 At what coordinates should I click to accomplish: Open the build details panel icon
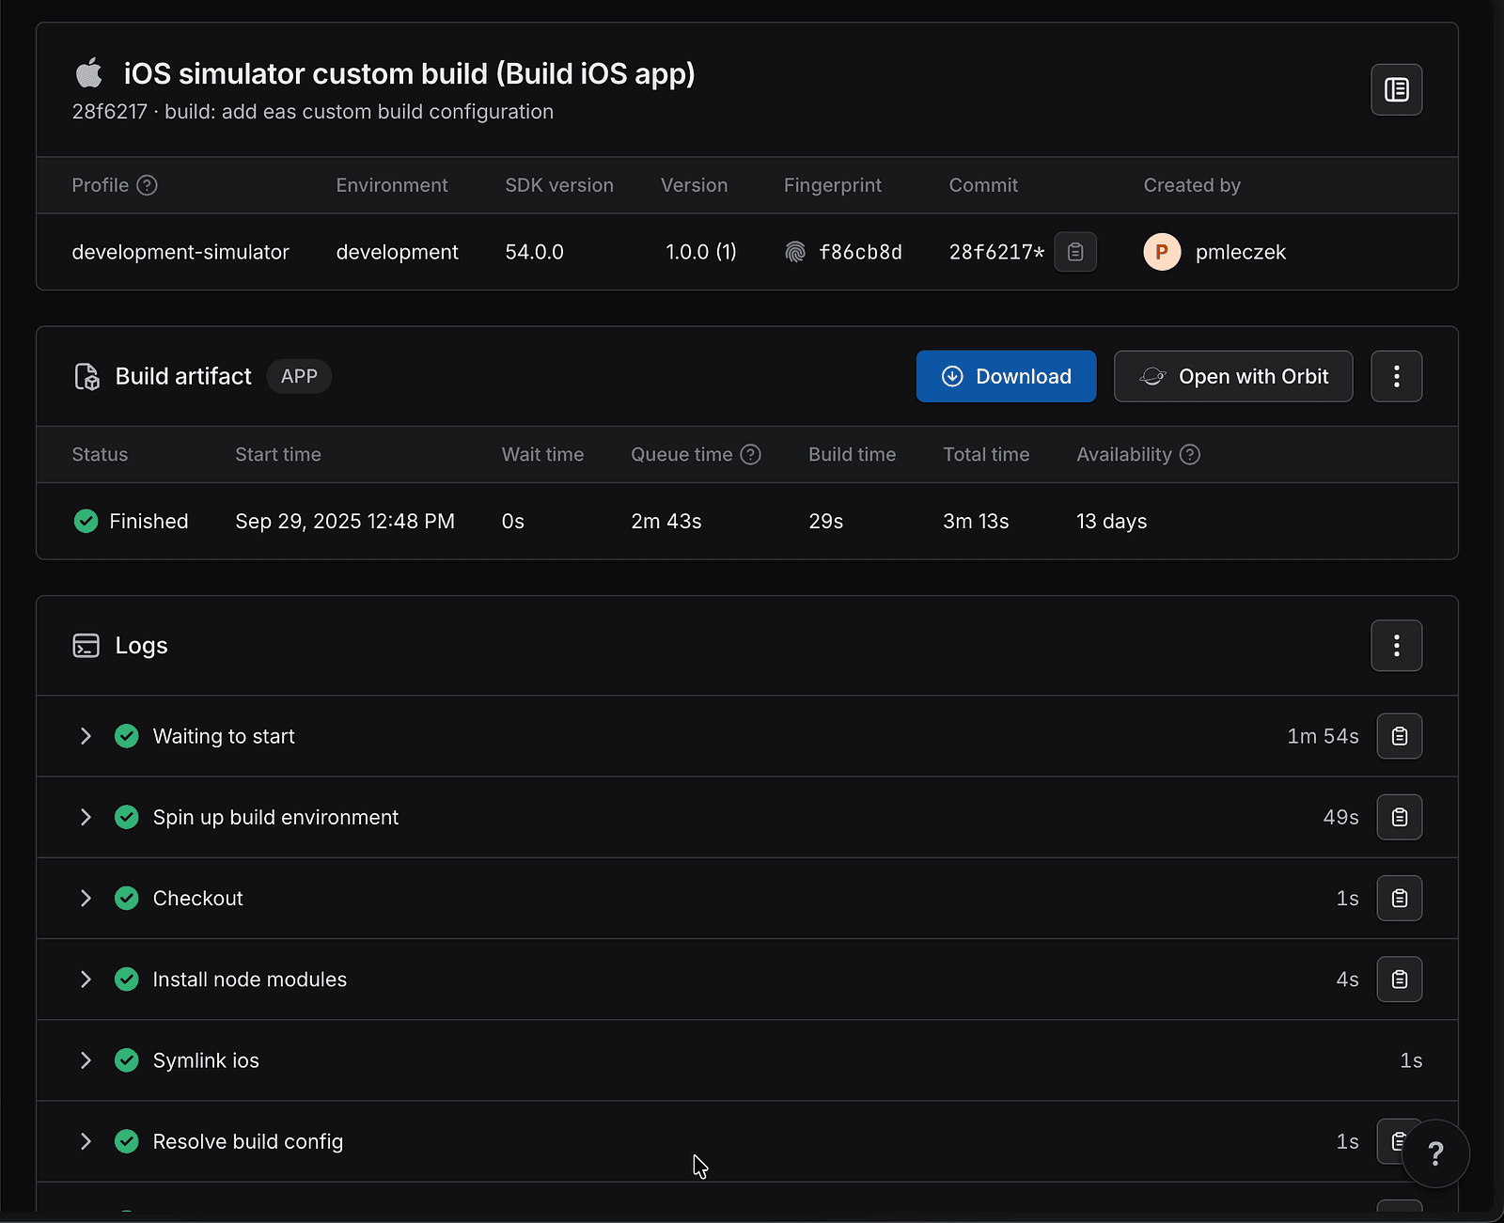tap(1396, 89)
